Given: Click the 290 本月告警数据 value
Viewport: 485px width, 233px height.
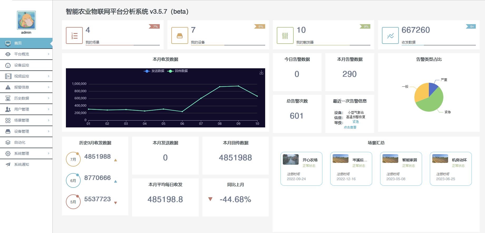Looking at the screenshot, I should pyautogui.click(x=350, y=74).
